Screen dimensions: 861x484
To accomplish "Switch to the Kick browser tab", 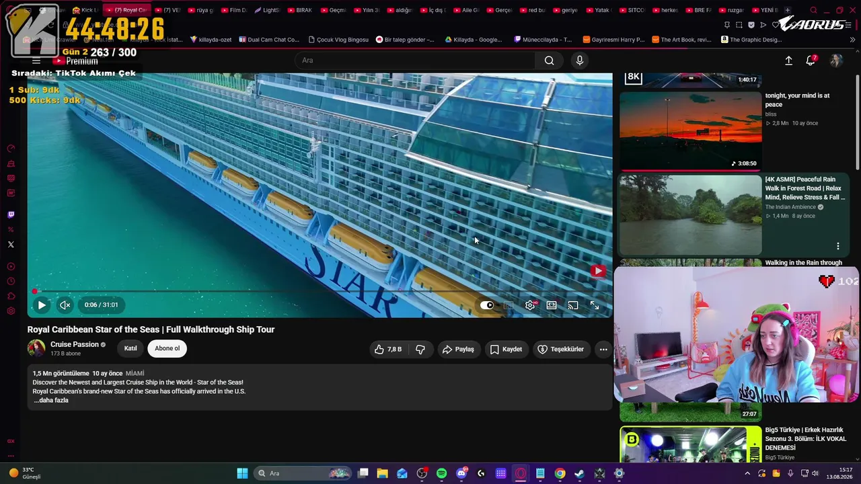I will point(85,10).
